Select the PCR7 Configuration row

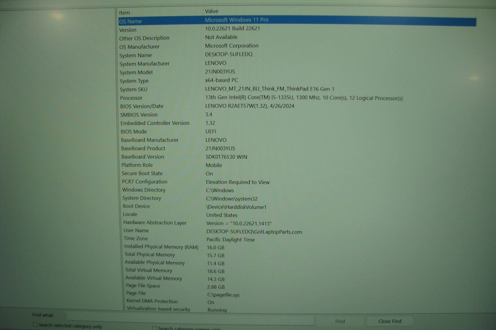point(297,182)
